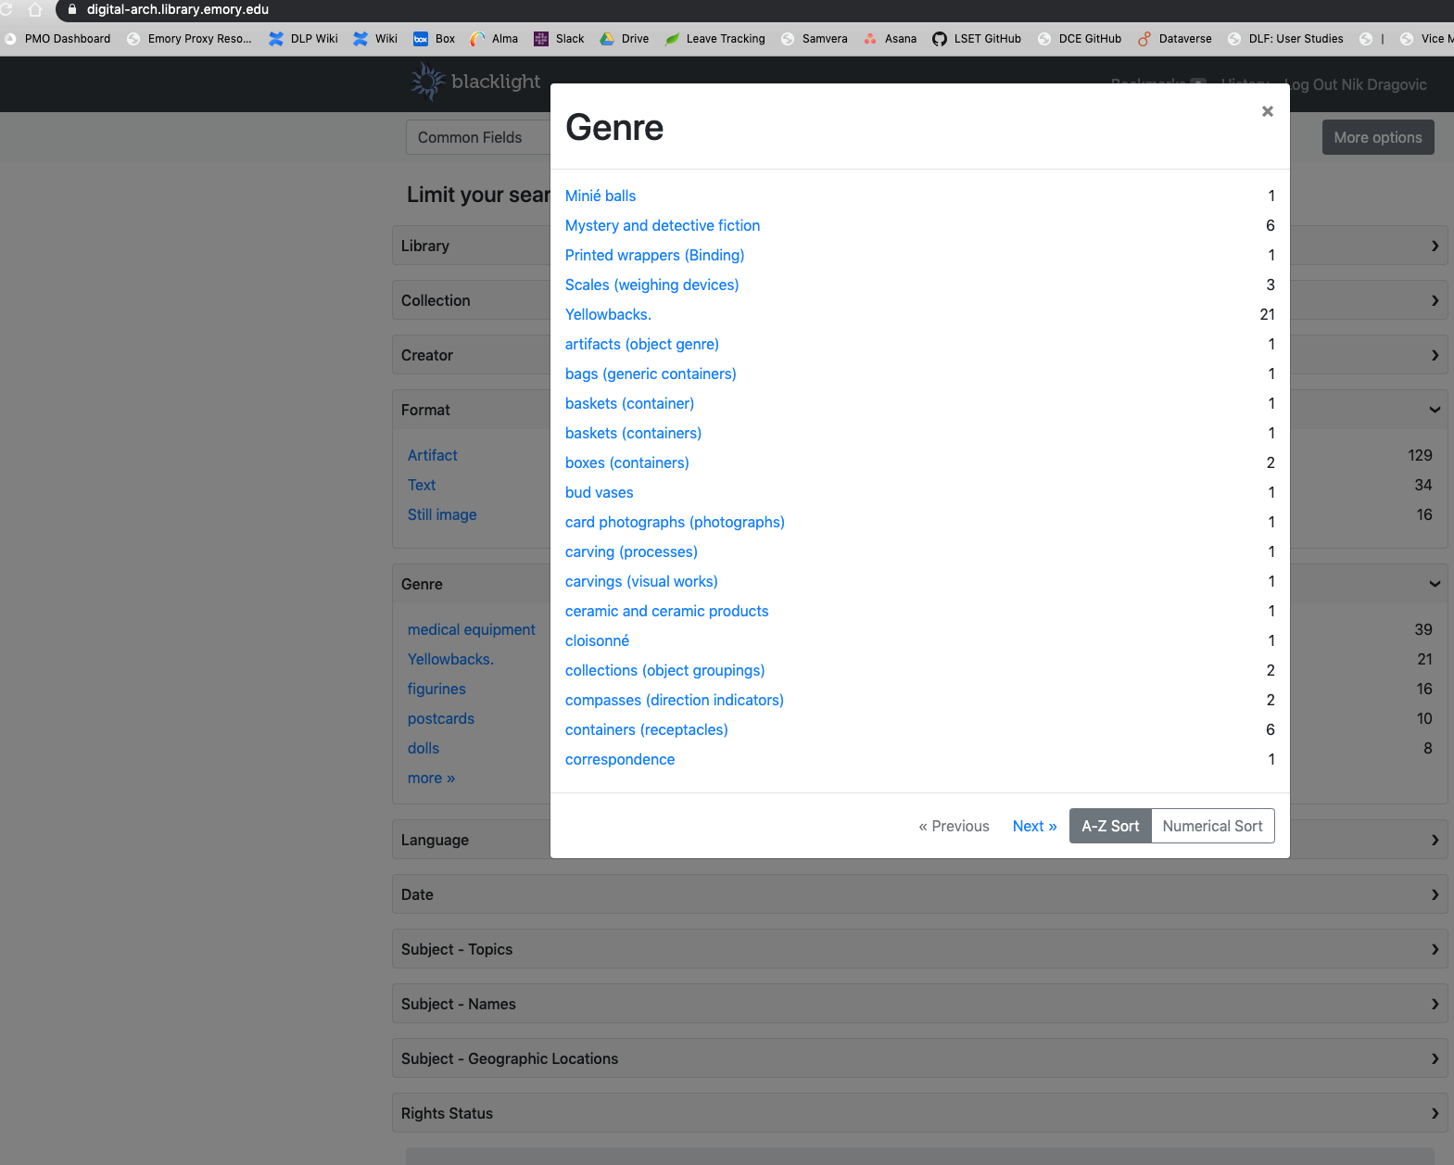Open the Wiki bookmark
Screen dimensions: 1454x1165
pos(375,39)
